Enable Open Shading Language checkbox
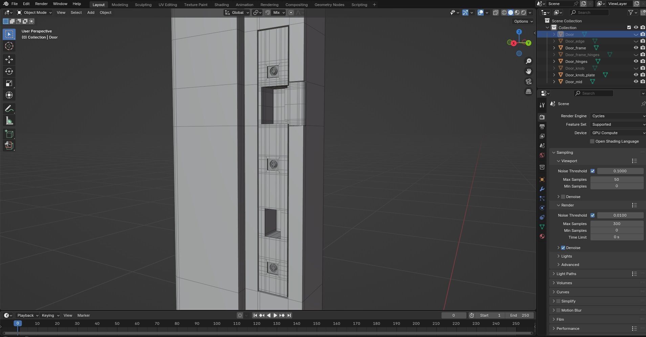The width and height of the screenshot is (646, 337). 592,141
